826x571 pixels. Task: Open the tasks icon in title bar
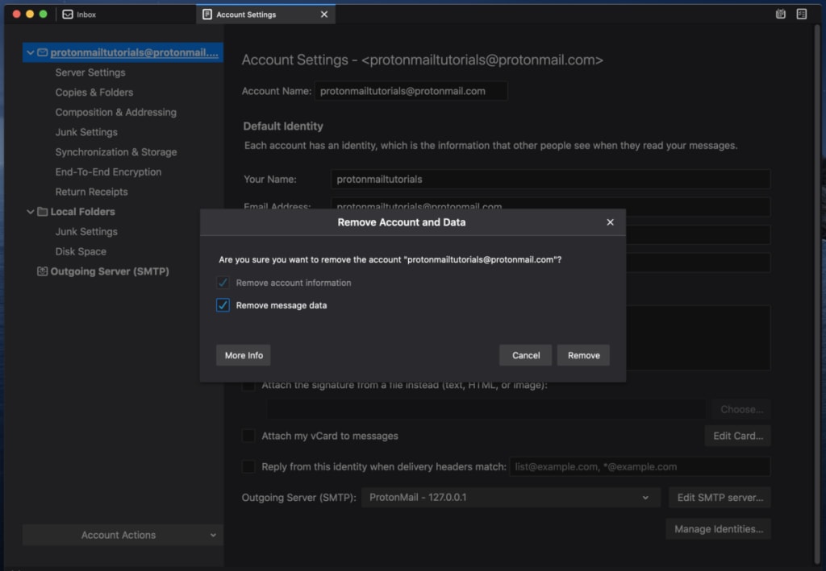coord(801,14)
